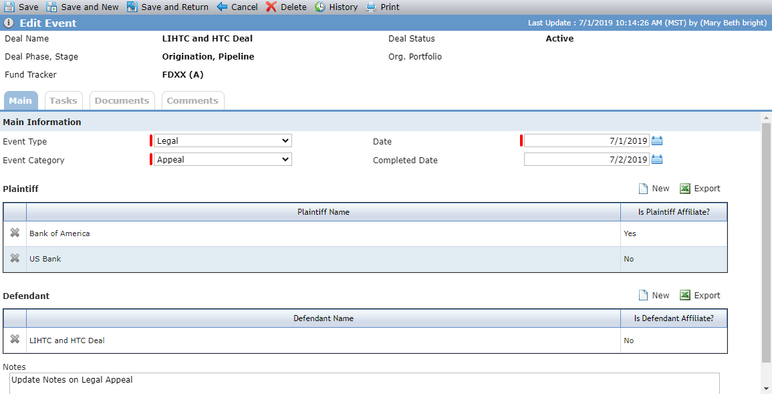Click the red Delete X icon
Image resolution: width=772 pixels, height=394 pixels.
(271, 7)
